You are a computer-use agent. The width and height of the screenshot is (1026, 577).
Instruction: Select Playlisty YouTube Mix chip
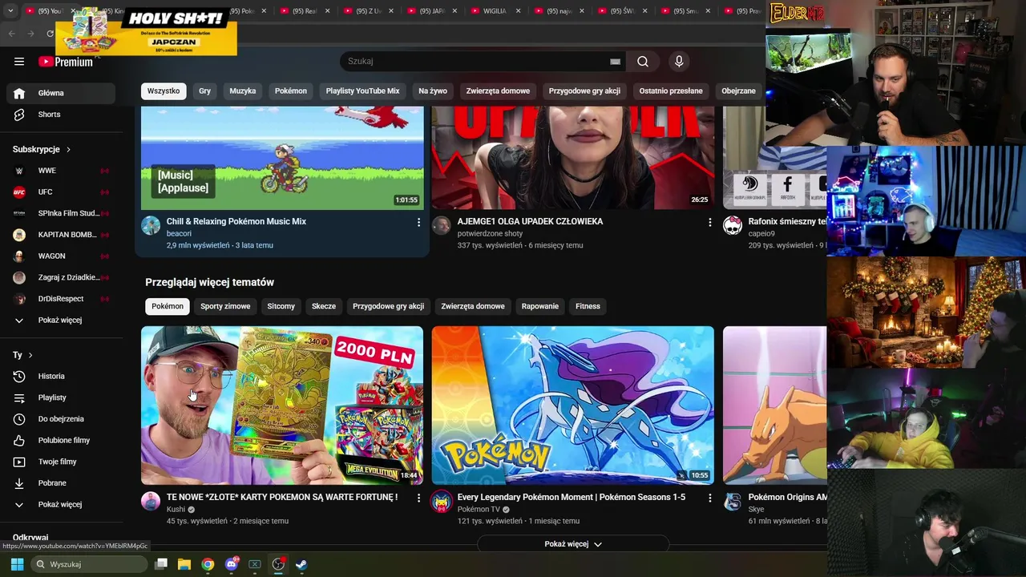pyautogui.click(x=362, y=91)
